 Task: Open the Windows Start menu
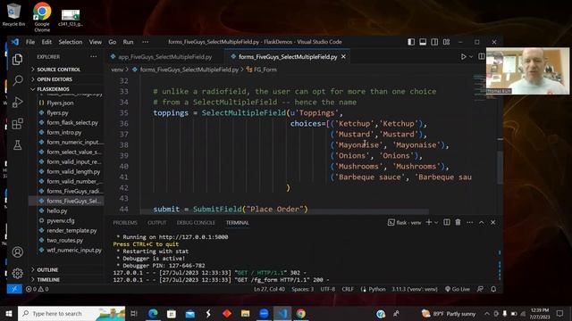9,313
